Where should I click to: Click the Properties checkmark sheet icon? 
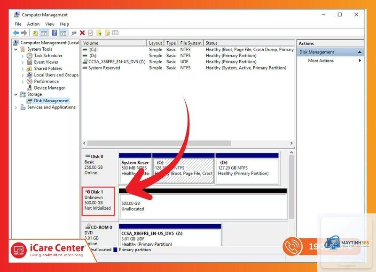pos(90,33)
